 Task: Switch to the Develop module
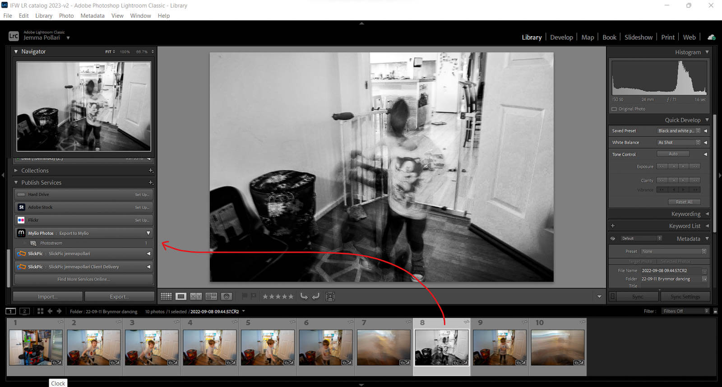(x=561, y=37)
